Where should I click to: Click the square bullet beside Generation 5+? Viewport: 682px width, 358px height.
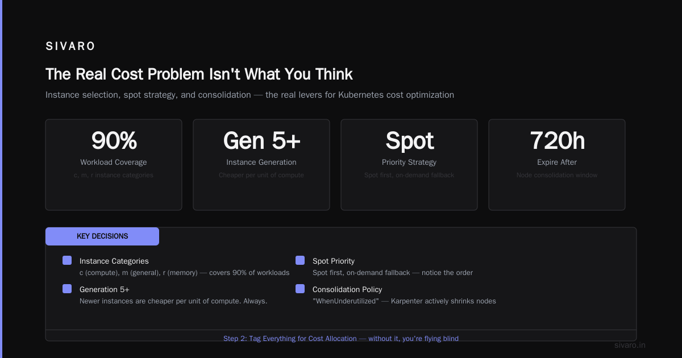67,289
